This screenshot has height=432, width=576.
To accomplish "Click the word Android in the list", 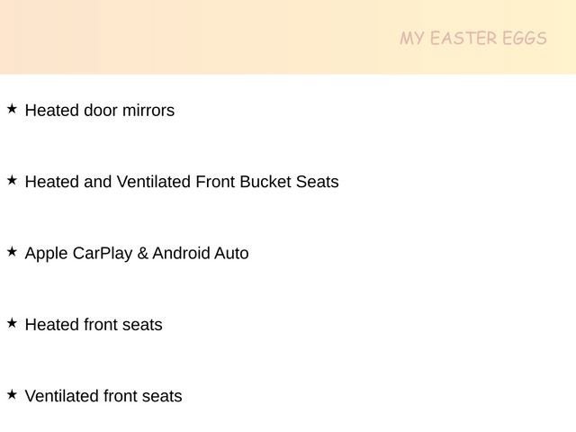I will [181, 254].
